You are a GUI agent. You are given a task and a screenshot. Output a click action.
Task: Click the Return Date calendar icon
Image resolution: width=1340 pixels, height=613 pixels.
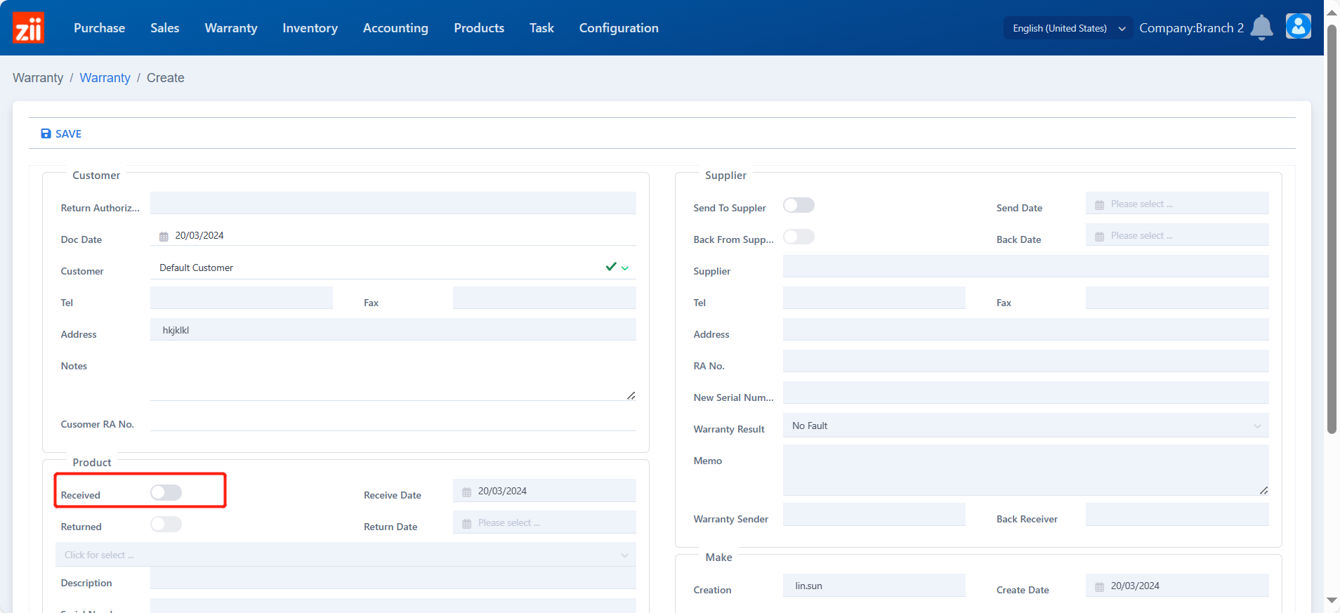[x=467, y=524]
